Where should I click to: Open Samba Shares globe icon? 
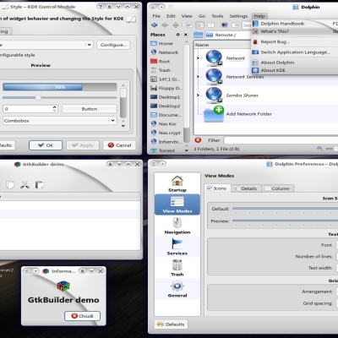pos(214,95)
